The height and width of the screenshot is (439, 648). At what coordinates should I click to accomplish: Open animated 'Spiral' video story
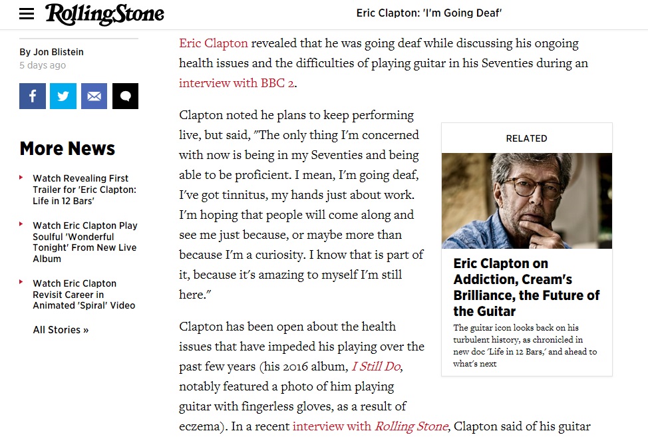pyautogui.click(x=84, y=295)
